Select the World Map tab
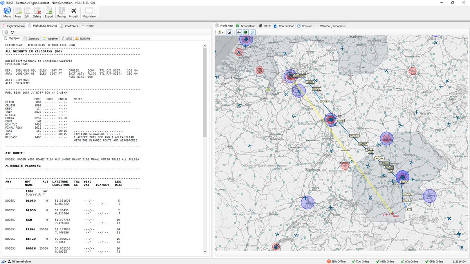This screenshot has width=470, height=264. click(224, 26)
